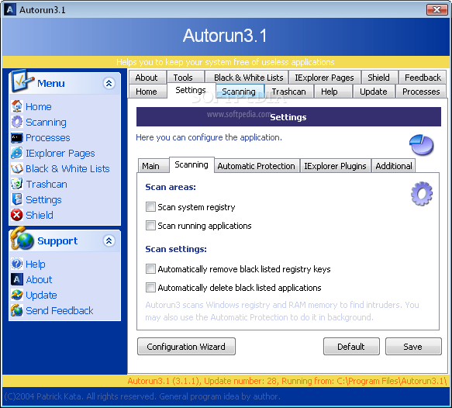This screenshot has width=452, height=408.
Task: Click the Settings icon in sidebar menu
Action: click(17, 199)
